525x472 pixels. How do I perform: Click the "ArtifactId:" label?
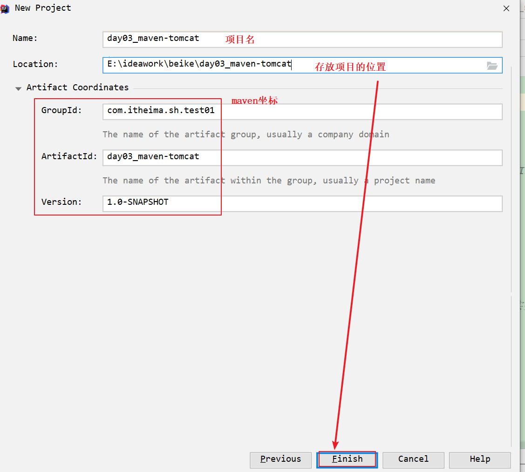click(69, 157)
